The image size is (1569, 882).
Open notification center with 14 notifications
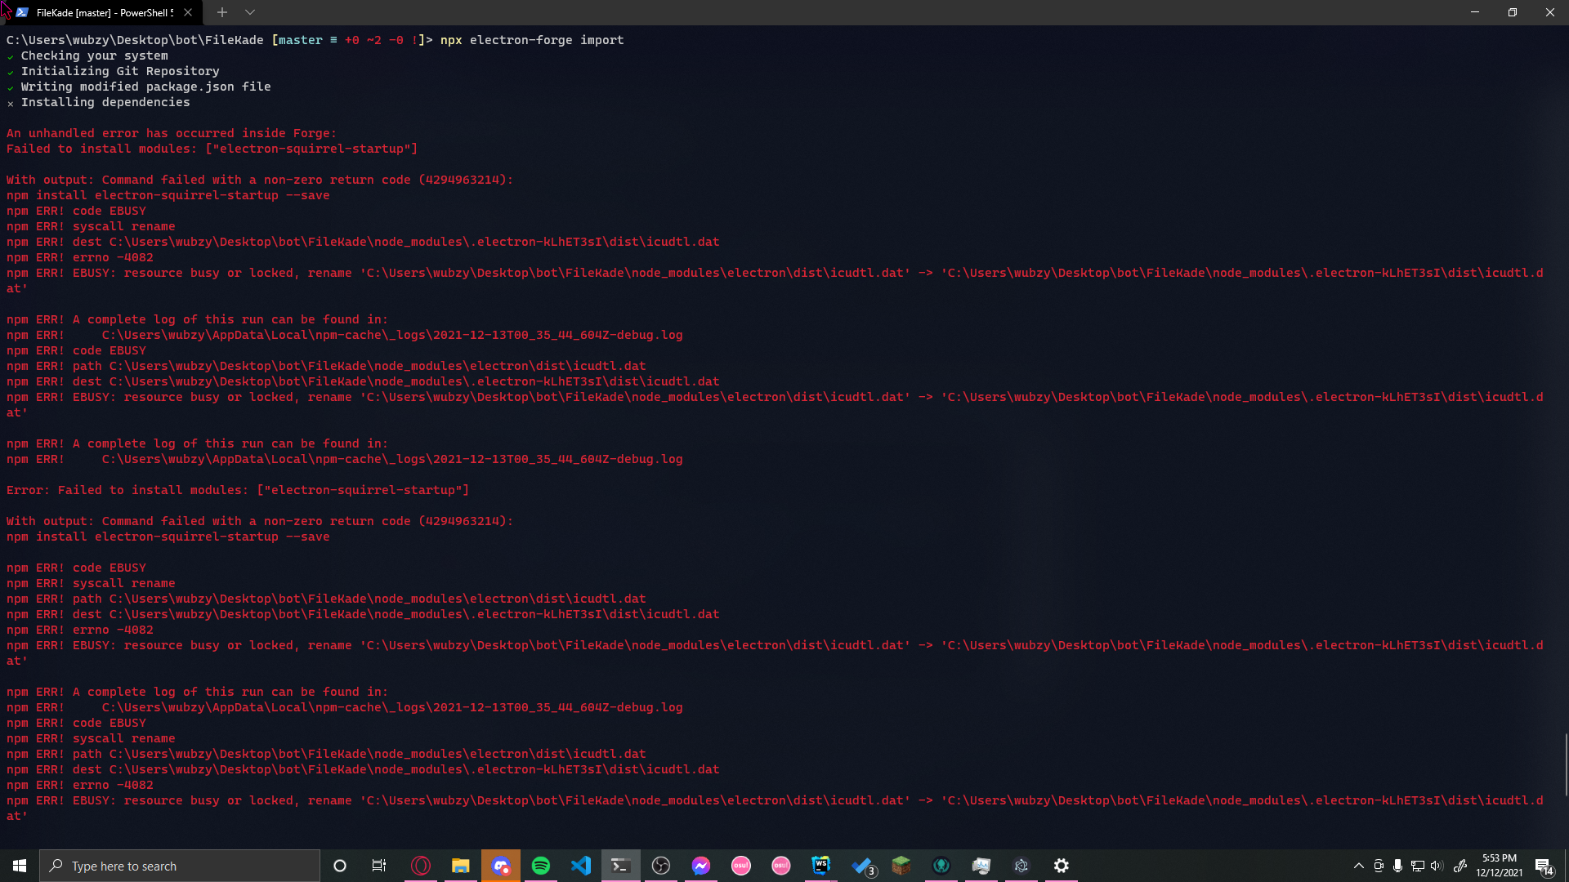coord(1544,866)
